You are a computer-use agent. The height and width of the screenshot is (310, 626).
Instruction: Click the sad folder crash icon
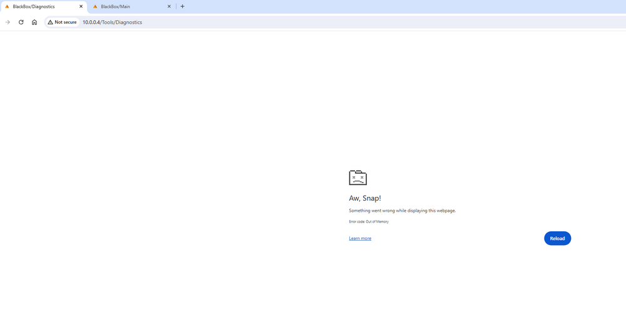(x=357, y=177)
